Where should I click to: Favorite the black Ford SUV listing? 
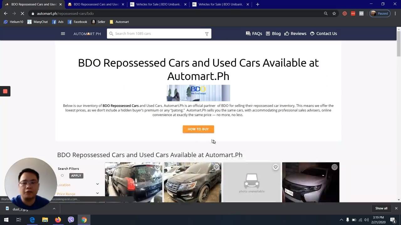coord(216,167)
